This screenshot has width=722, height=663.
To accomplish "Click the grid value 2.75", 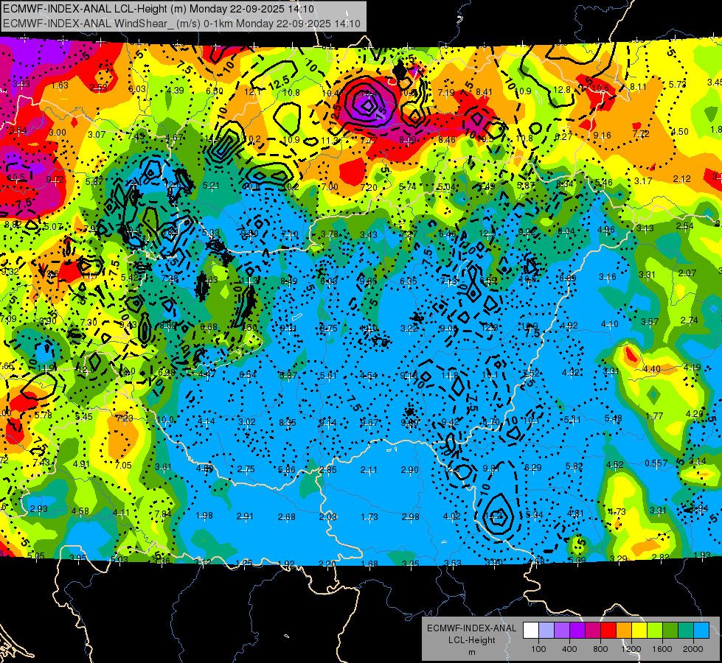I will point(246,469).
